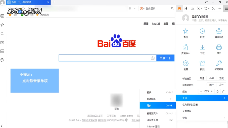Image resolution: width=228 pixels, height=128 pixels.
Task: Save webpage as 图片
Action: [x=212, y=85]
